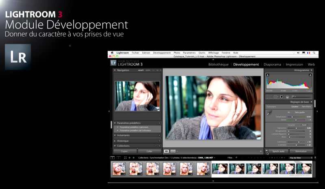Toggle the auto sync switch beside Synch. auto
The width and height of the screenshot is (325, 189).
(x=267, y=151)
